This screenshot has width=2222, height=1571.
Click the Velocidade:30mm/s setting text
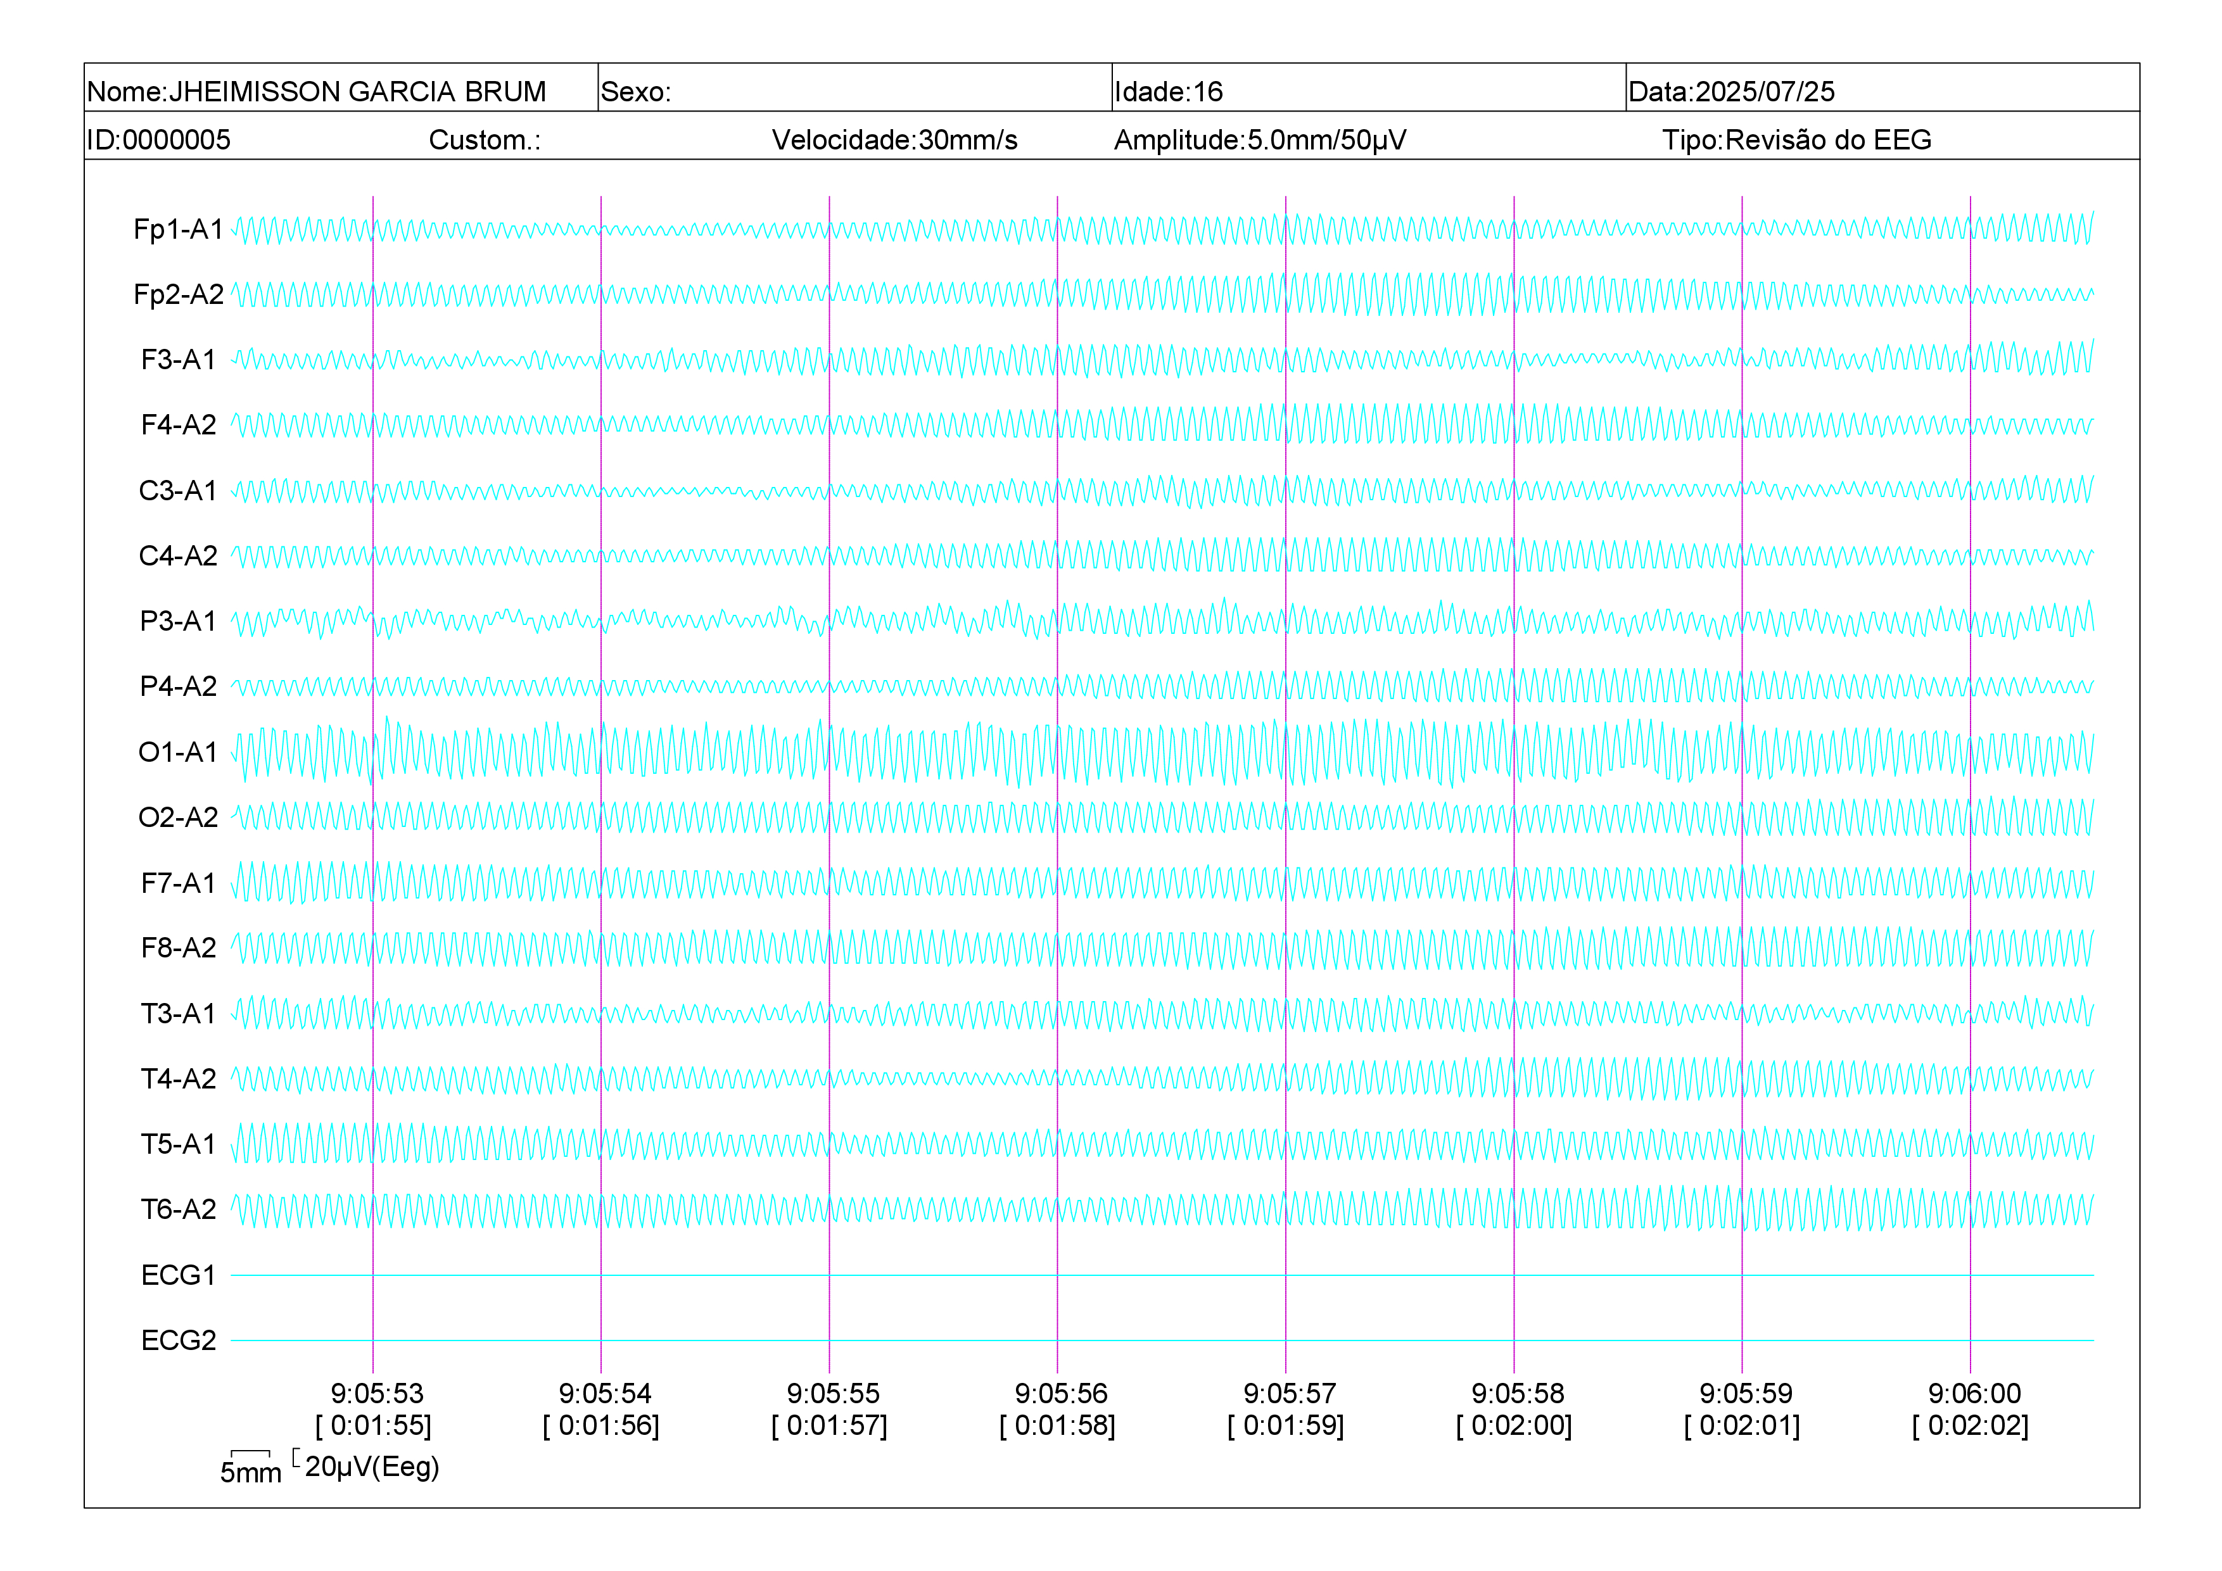click(894, 141)
